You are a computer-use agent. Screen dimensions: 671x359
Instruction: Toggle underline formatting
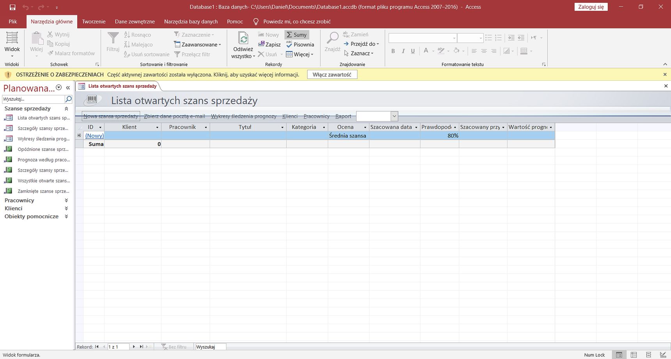[413, 51]
